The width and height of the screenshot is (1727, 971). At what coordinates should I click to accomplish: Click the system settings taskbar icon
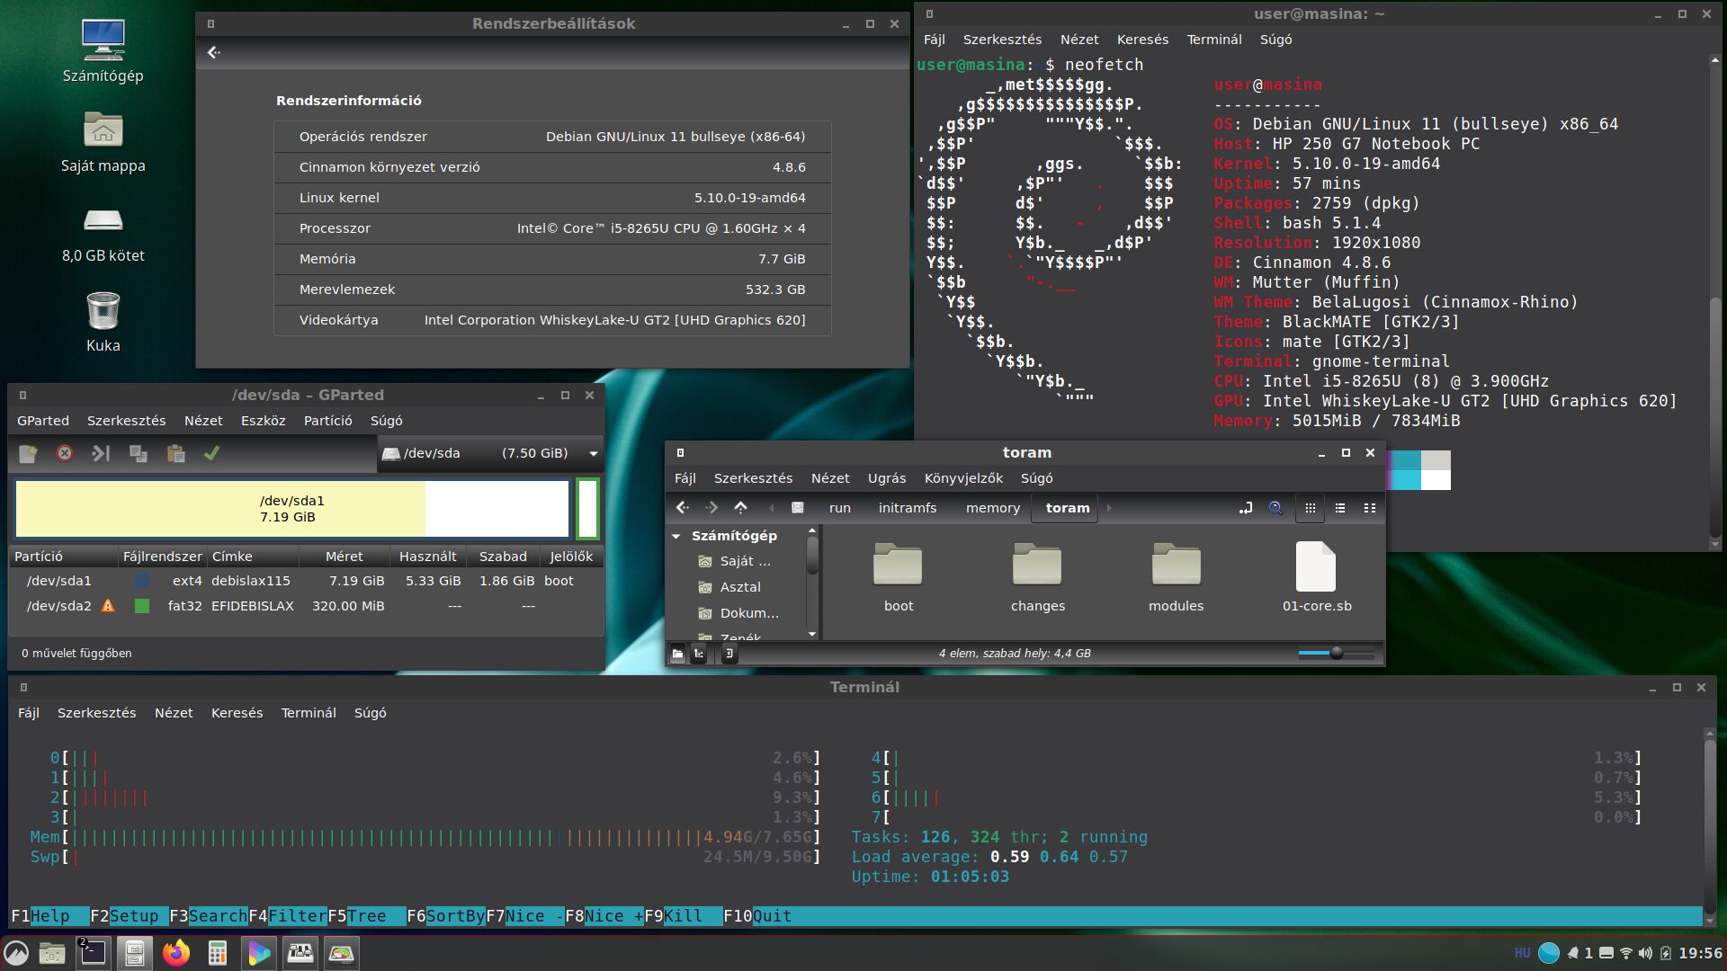[300, 953]
